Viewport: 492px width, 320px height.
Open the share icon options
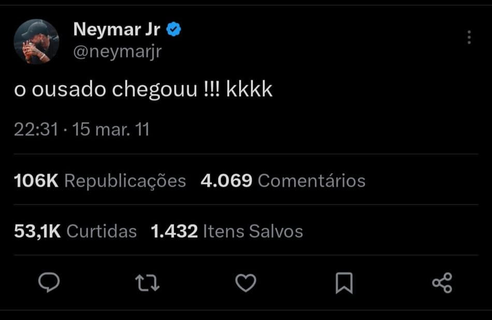442,283
